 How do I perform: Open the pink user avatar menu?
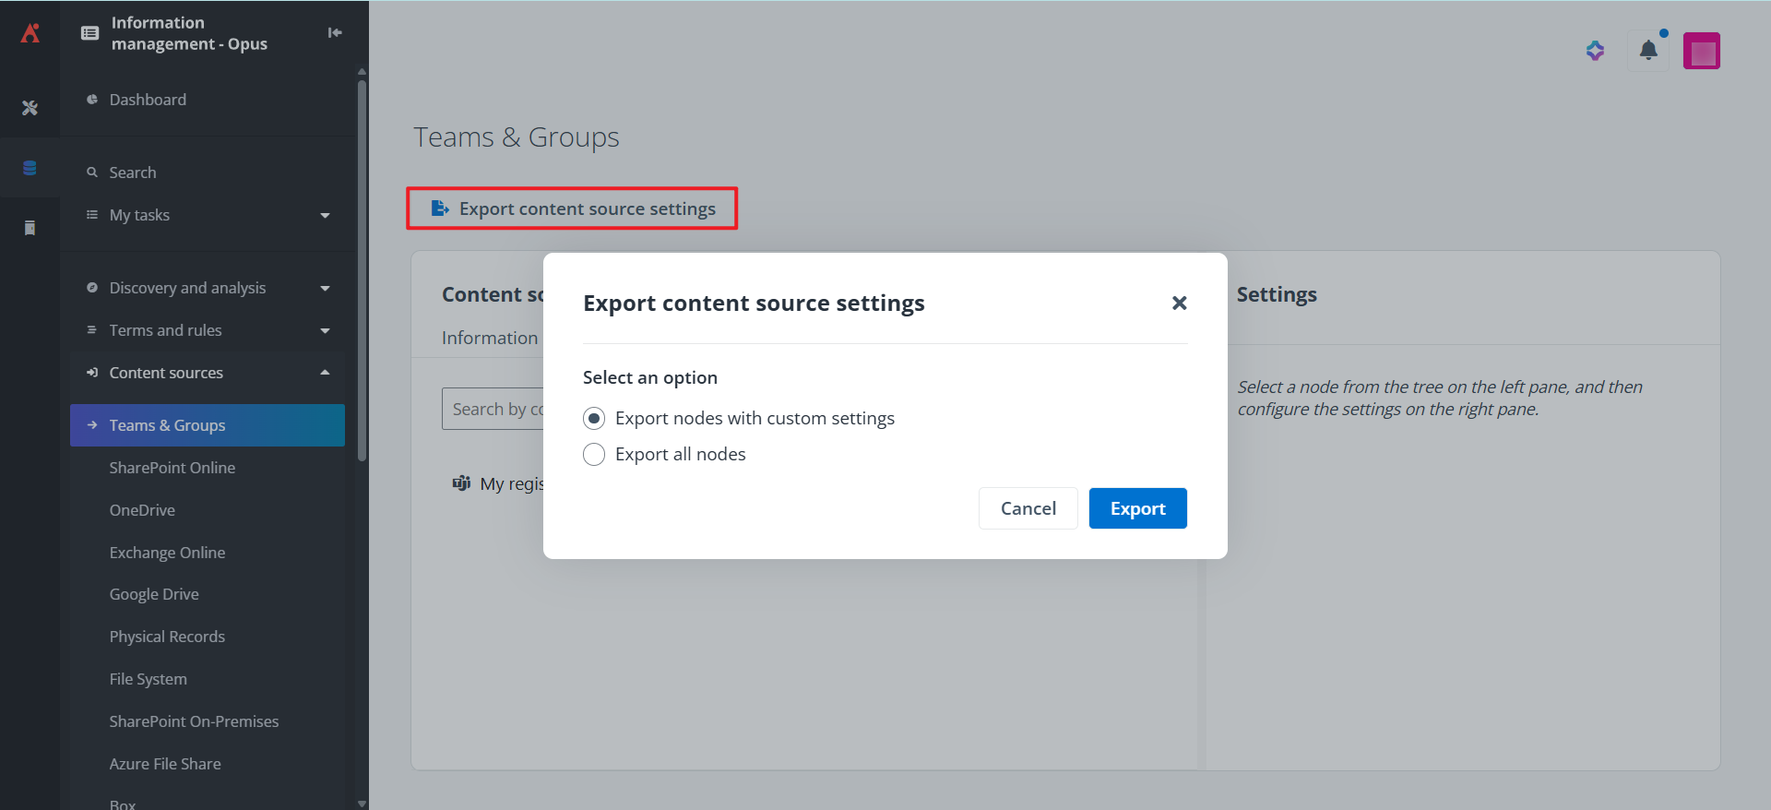click(1701, 51)
